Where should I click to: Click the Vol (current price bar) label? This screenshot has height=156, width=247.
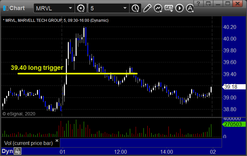click(29, 143)
